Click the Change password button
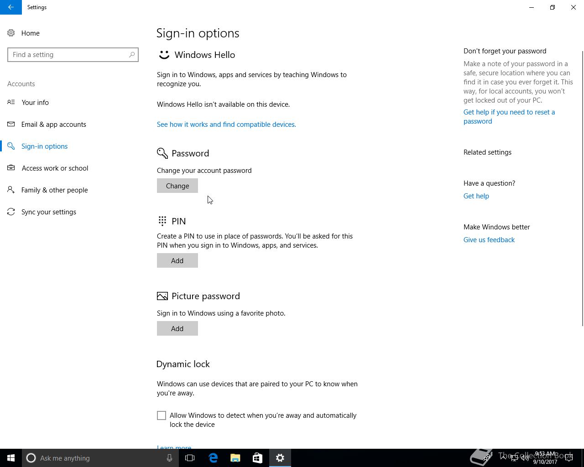Viewport: 584px width, 467px height. (x=177, y=186)
